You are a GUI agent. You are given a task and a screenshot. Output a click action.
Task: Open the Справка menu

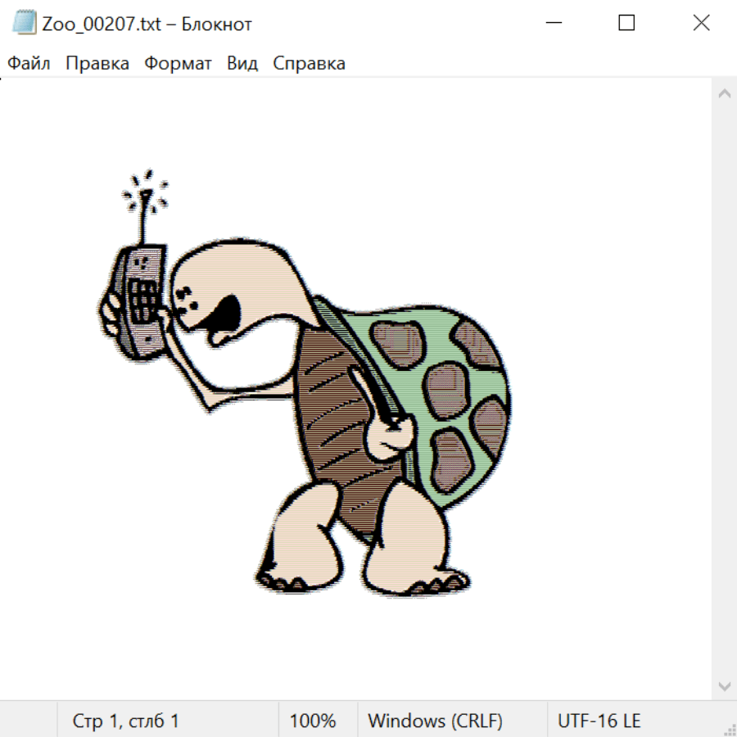309,64
